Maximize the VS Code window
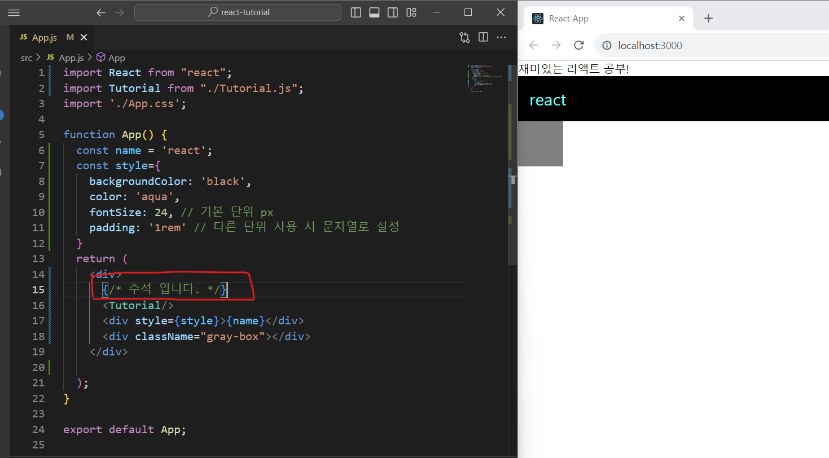 click(x=468, y=12)
